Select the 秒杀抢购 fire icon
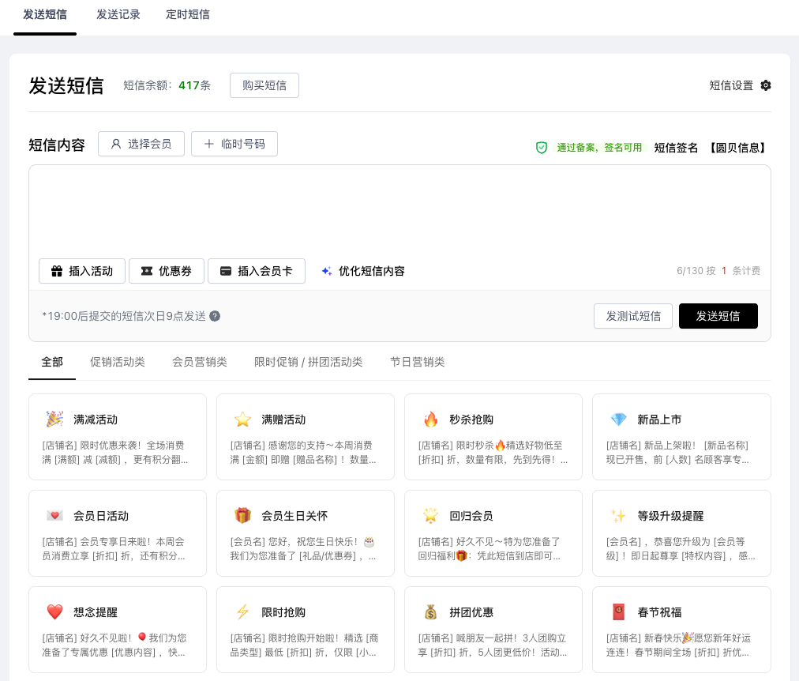 (x=431, y=420)
